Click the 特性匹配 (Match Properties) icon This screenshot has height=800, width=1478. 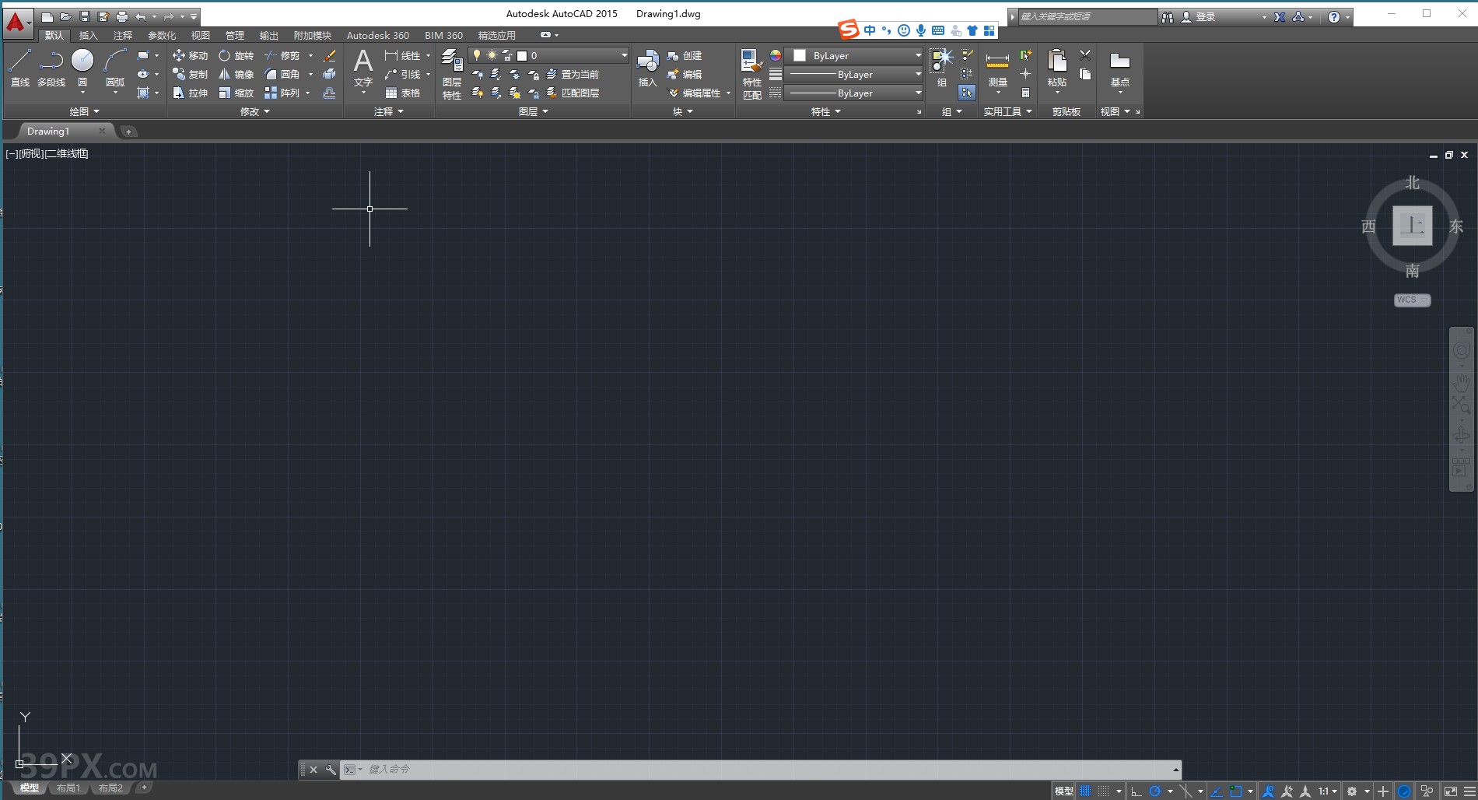coord(751,70)
